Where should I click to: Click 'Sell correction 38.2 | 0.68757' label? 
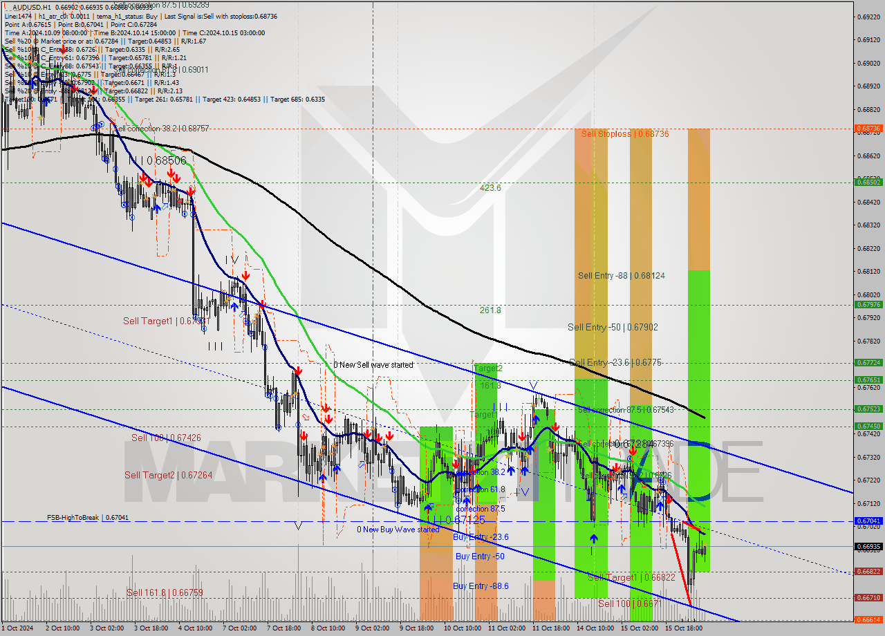[x=160, y=129]
